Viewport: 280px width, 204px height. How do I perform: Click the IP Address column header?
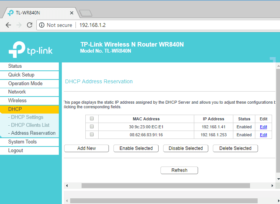214,119
